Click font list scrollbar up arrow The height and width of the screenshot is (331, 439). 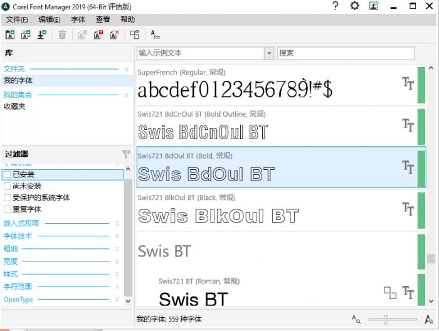click(x=431, y=68)
